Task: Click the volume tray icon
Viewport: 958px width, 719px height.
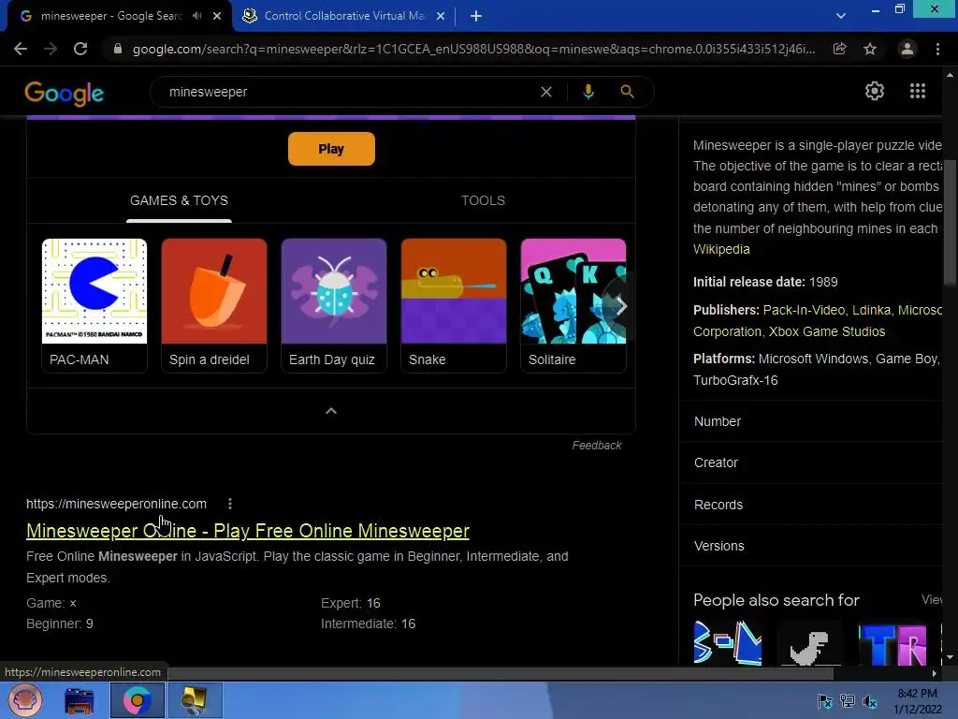Action: 869,701
